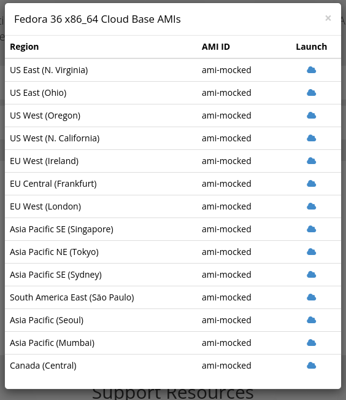Click the launch cloud for EU West (London)
This screenshot has width=346, height=400.
312,206
